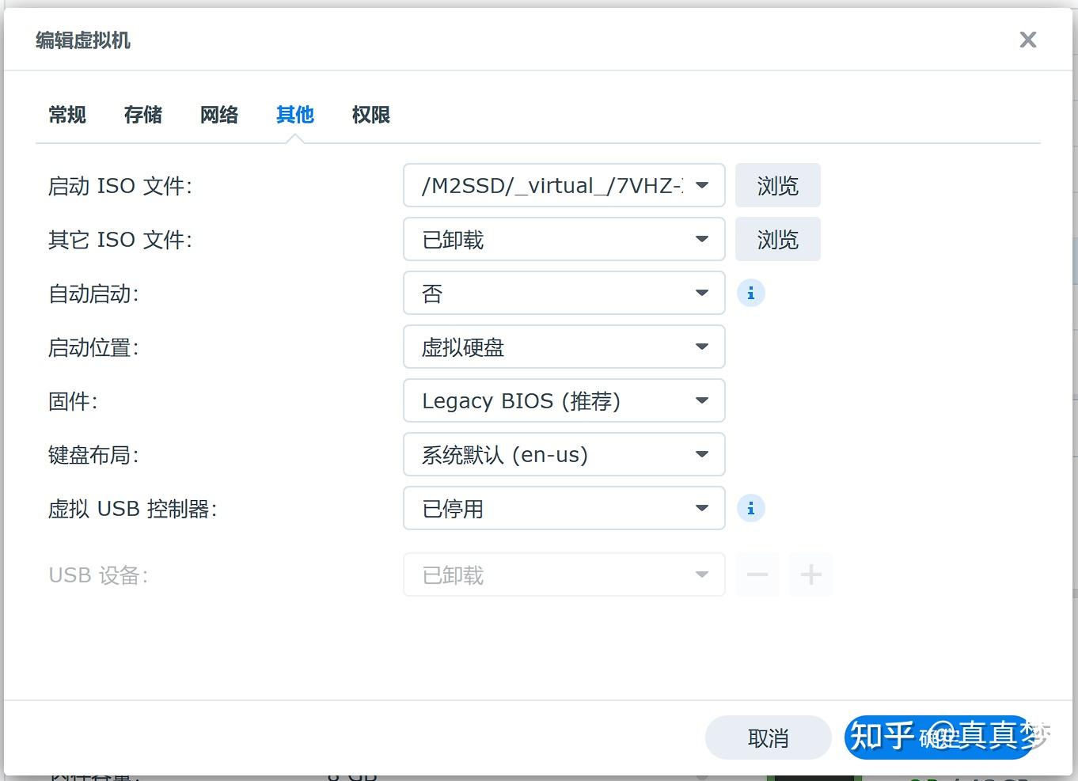Image resolution: width=1078 pixels, height=781 pixels.
Task: Open the 其它 ISO 文件 dropdown
Action: pyautogui.click(x=564, y=239)
